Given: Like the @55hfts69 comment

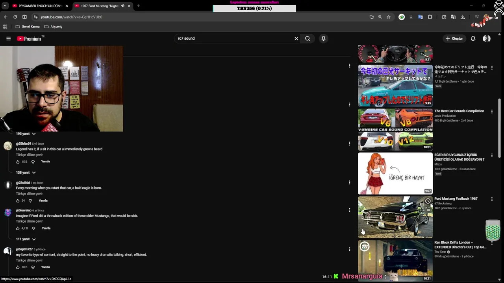Looking at the screenshot, I should (18, 162).
